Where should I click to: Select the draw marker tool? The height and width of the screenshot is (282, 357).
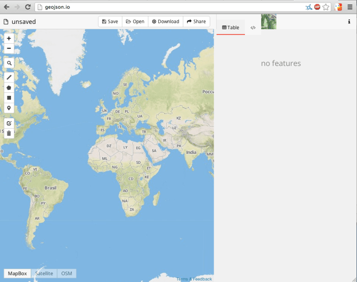pos(9,108)
